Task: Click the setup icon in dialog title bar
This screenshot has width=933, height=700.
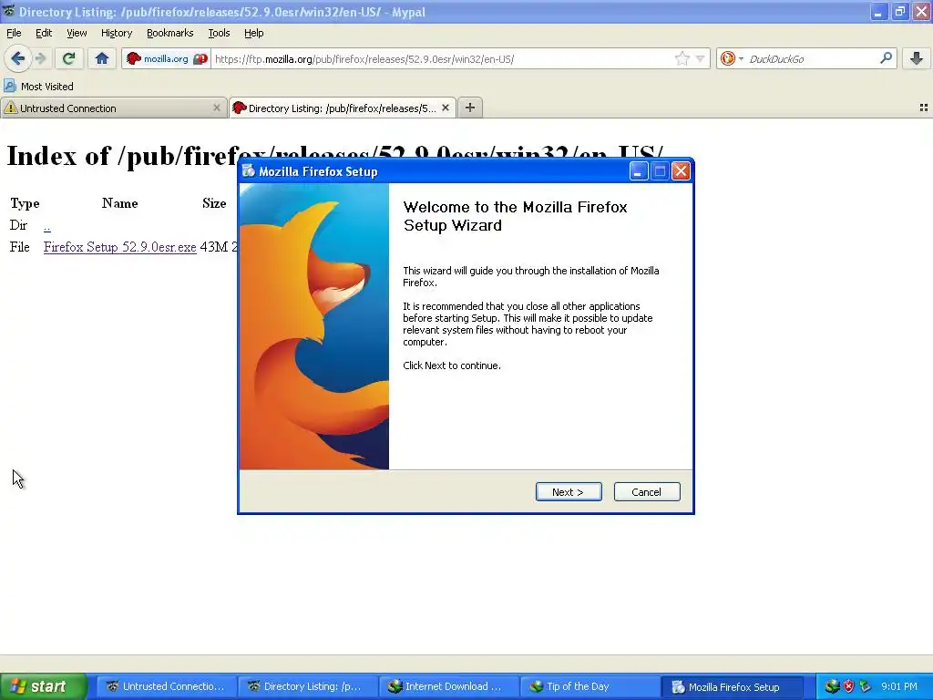Action: (x=248, y=171)
